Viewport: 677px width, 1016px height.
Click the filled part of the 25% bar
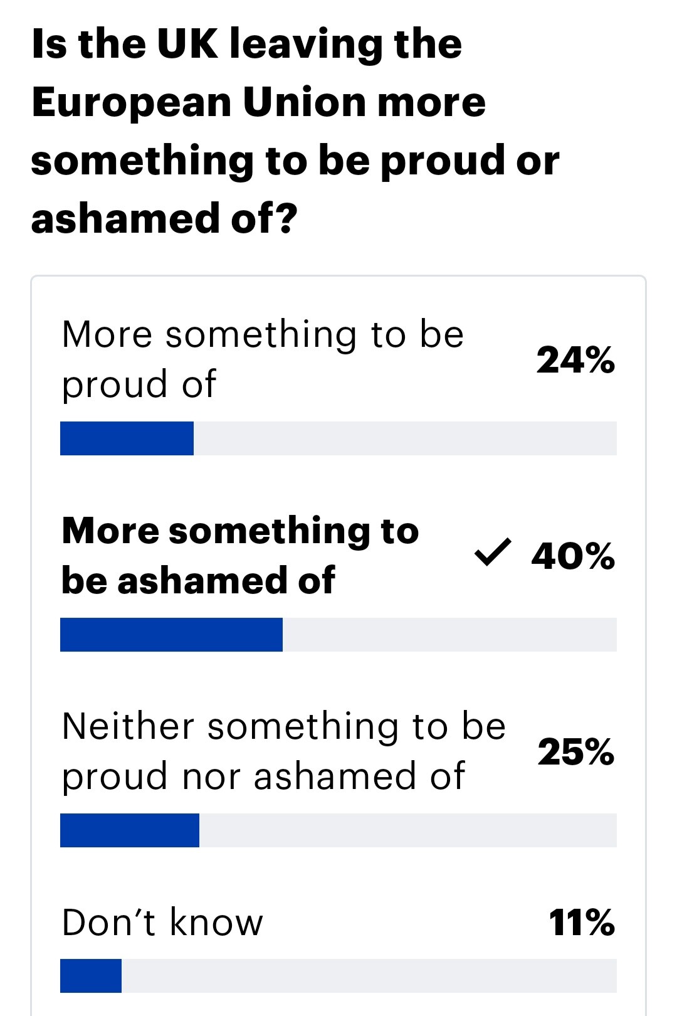tap(130, 830)
